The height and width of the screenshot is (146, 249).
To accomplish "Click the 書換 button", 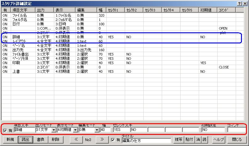I will 40,140.
